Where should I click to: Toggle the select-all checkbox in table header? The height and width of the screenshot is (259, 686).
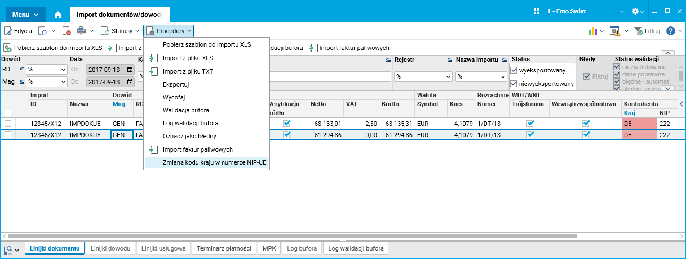pos(8,112)
